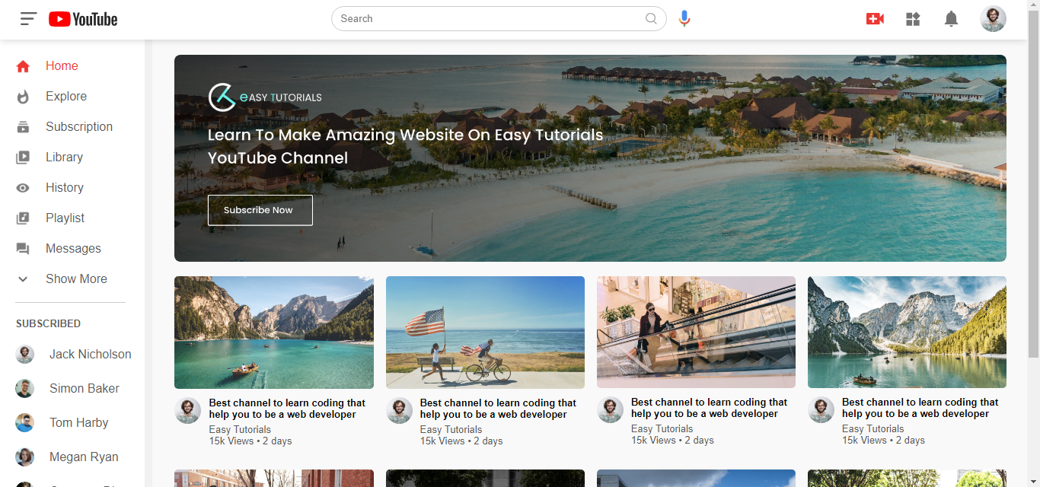Open the escalator shopping video thumbnail

[x=696, y=332]
